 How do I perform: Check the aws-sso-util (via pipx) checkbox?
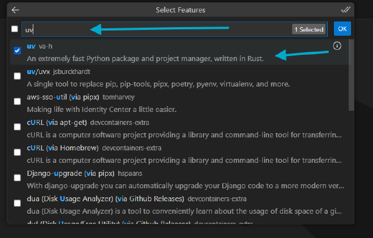point(18,101)
